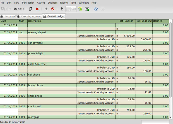Image resolution: width=173 pixels, height=124 pixels.
Task: Select the mortgage description cell
Action: click(x=52, y=117)
